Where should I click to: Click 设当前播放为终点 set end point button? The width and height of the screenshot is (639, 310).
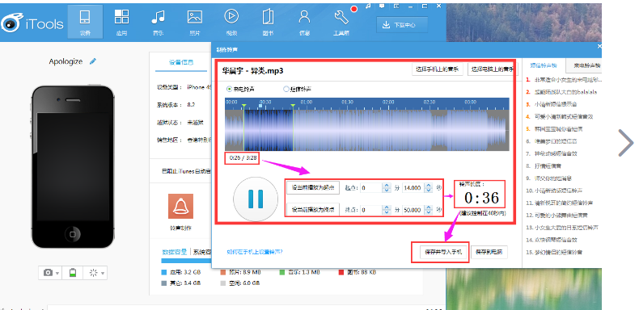click(x=313, y=210)
